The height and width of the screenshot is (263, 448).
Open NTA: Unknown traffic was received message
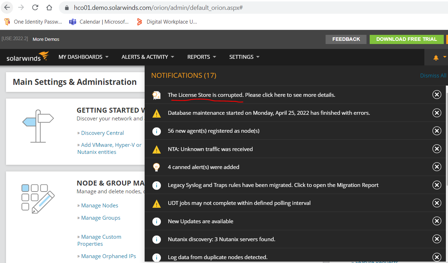pos(210,149)
